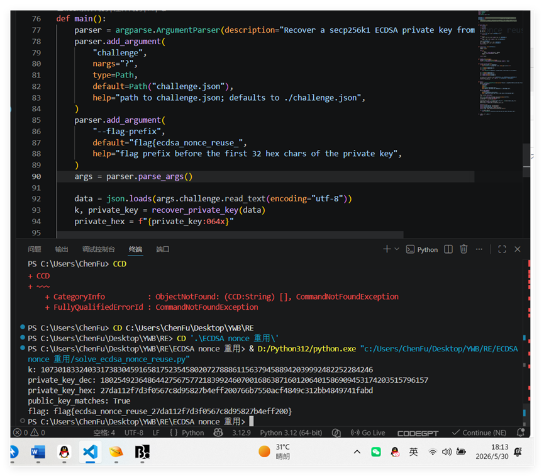Open the weather widget showing 31°C
Viewport: 544px width, 476px height.
click(274, 451)
